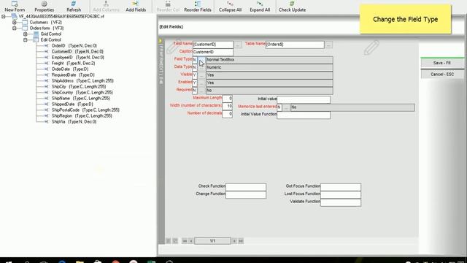
Task: Click the Enabled Y code box
Action: point(195,83)
